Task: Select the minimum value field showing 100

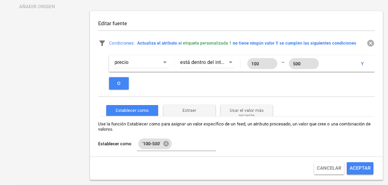Action: click(x=262, y=64)
